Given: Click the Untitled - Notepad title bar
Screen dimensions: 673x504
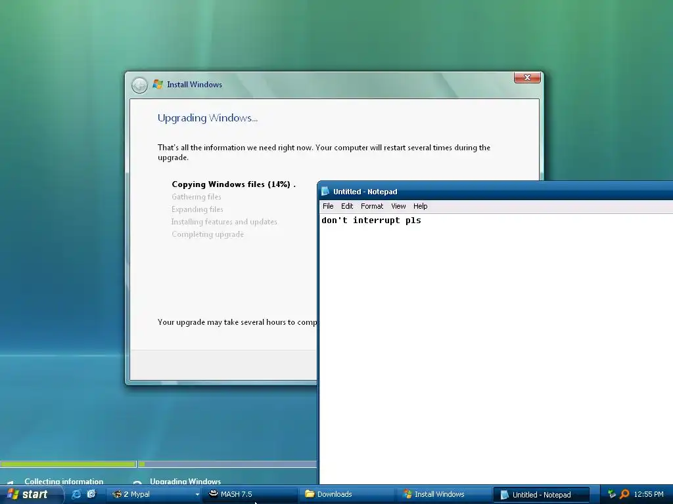Looking at the screenshot, I should pyautogui.click(x=496, y=191).
